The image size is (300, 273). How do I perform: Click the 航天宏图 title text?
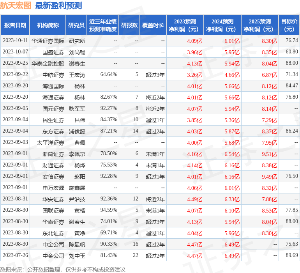[x=16, y=5]
